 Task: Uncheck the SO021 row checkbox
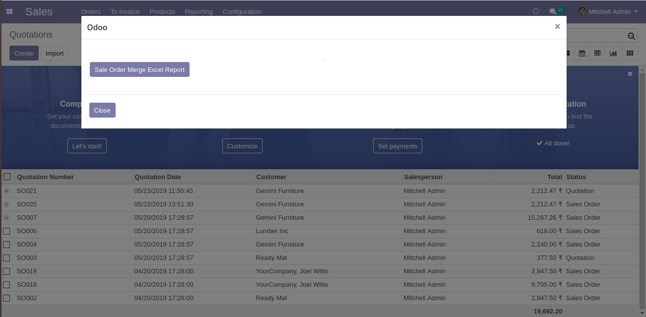click(6, 191)
